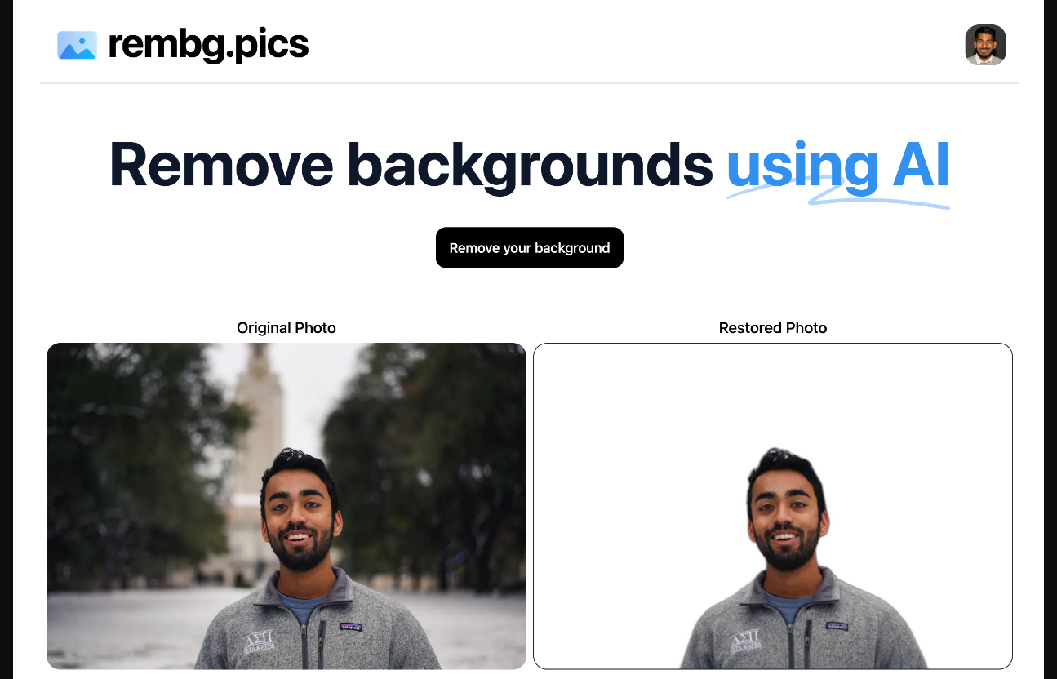Screen dimensions: 1057x679
Task: Open the user profile avatar
Action: pos(985,45)
